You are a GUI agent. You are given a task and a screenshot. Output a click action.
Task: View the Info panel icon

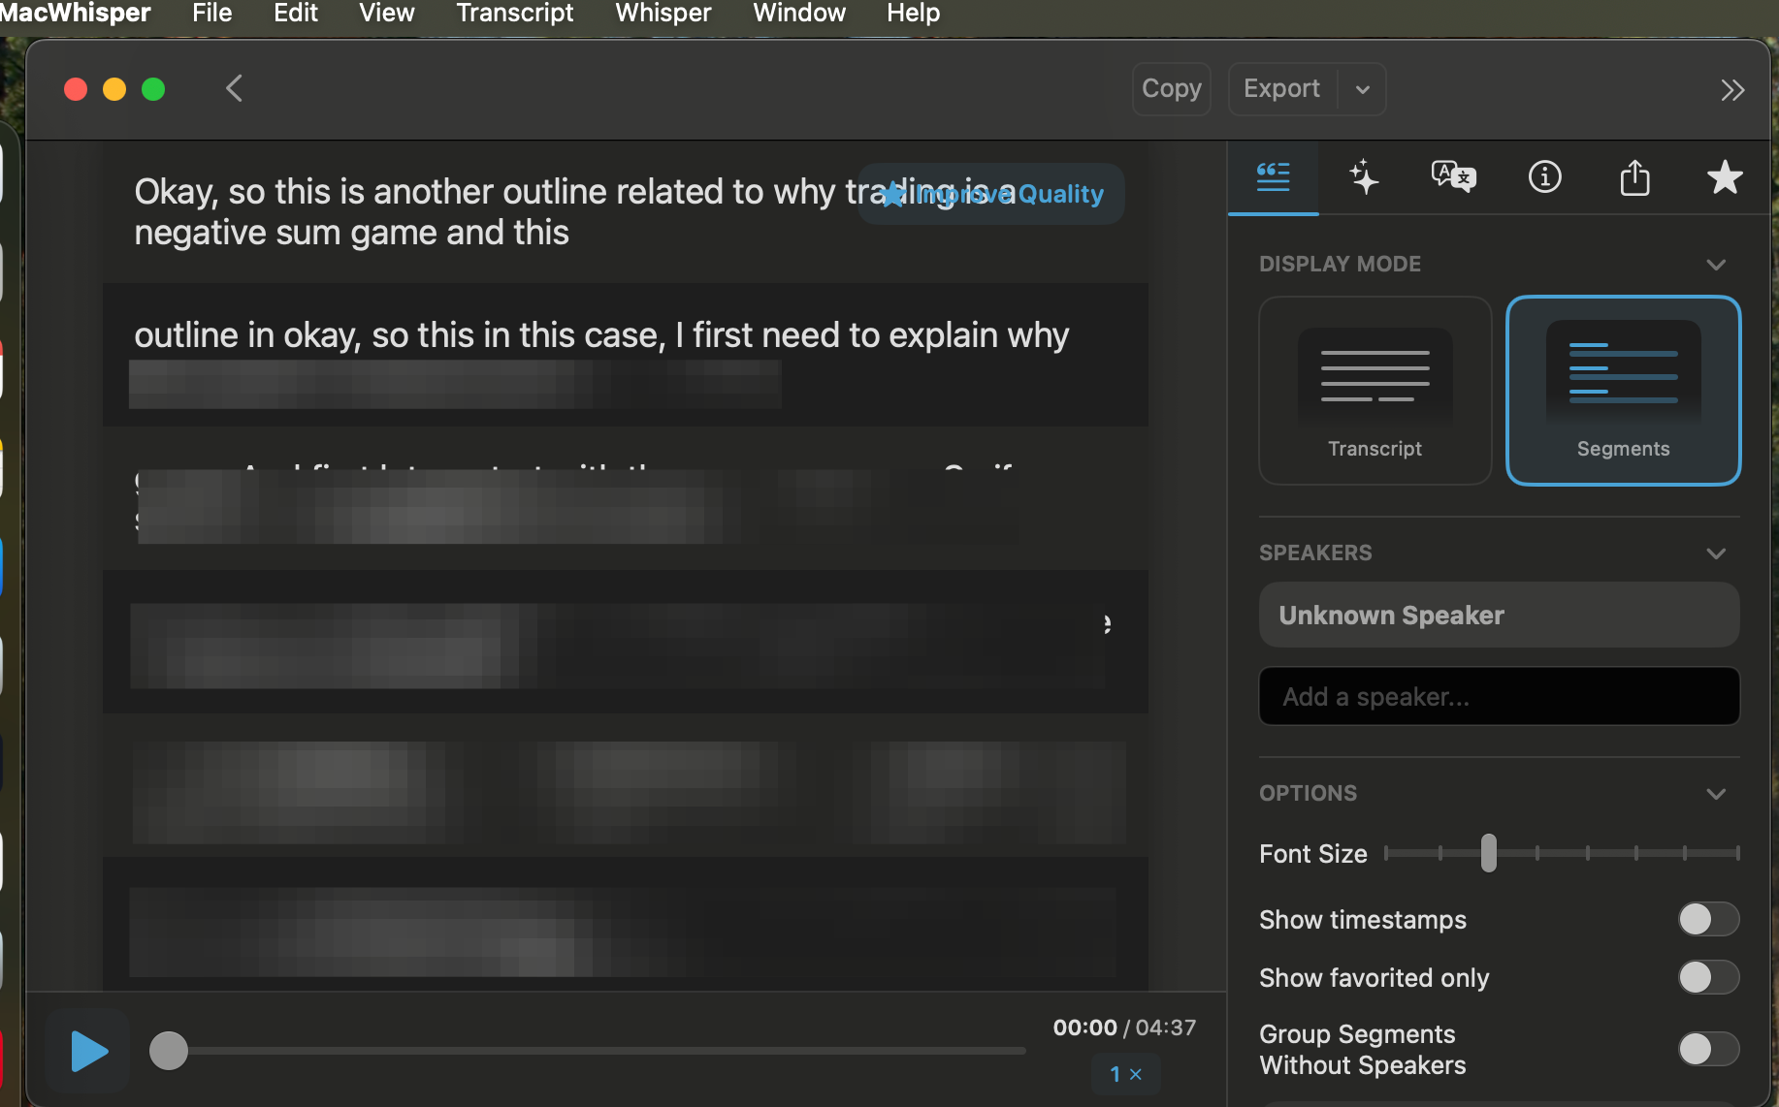point(1544,177)
